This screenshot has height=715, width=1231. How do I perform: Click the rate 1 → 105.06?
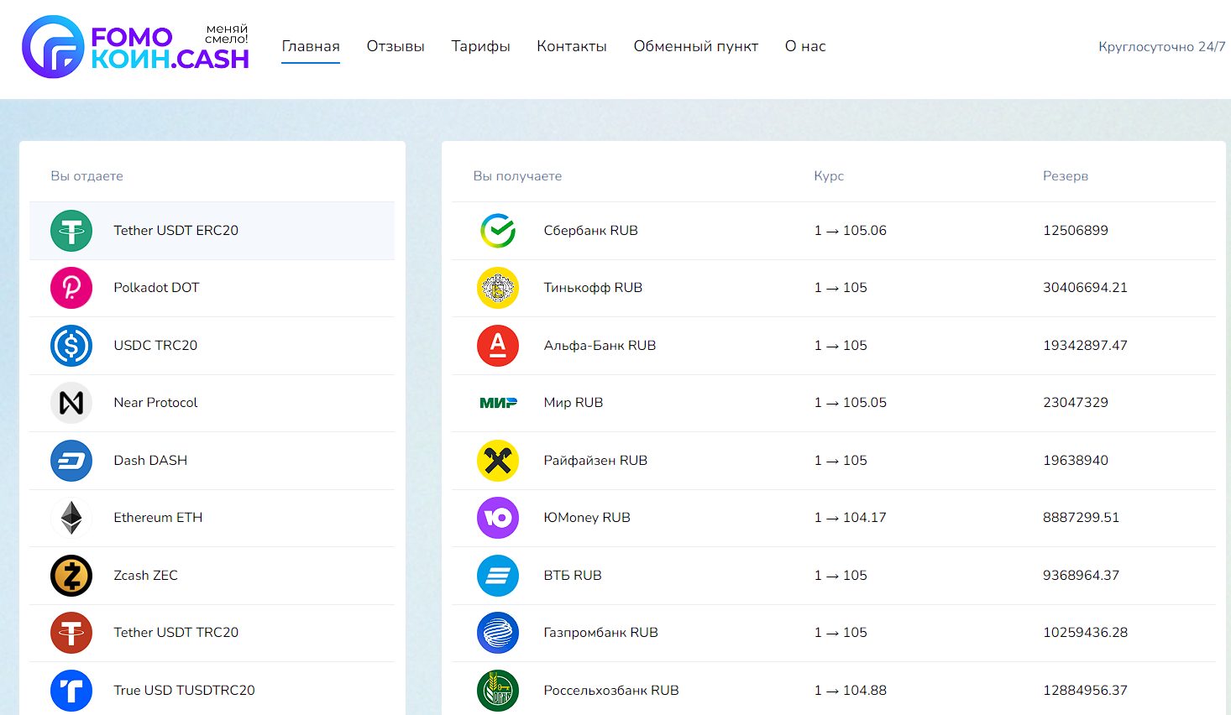coord(850,231)
